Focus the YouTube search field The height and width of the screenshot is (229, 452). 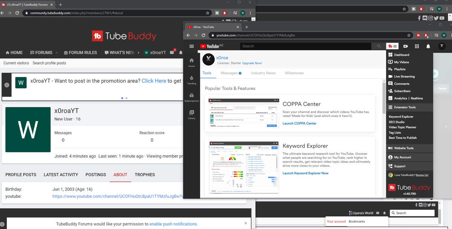pos(305,46)
